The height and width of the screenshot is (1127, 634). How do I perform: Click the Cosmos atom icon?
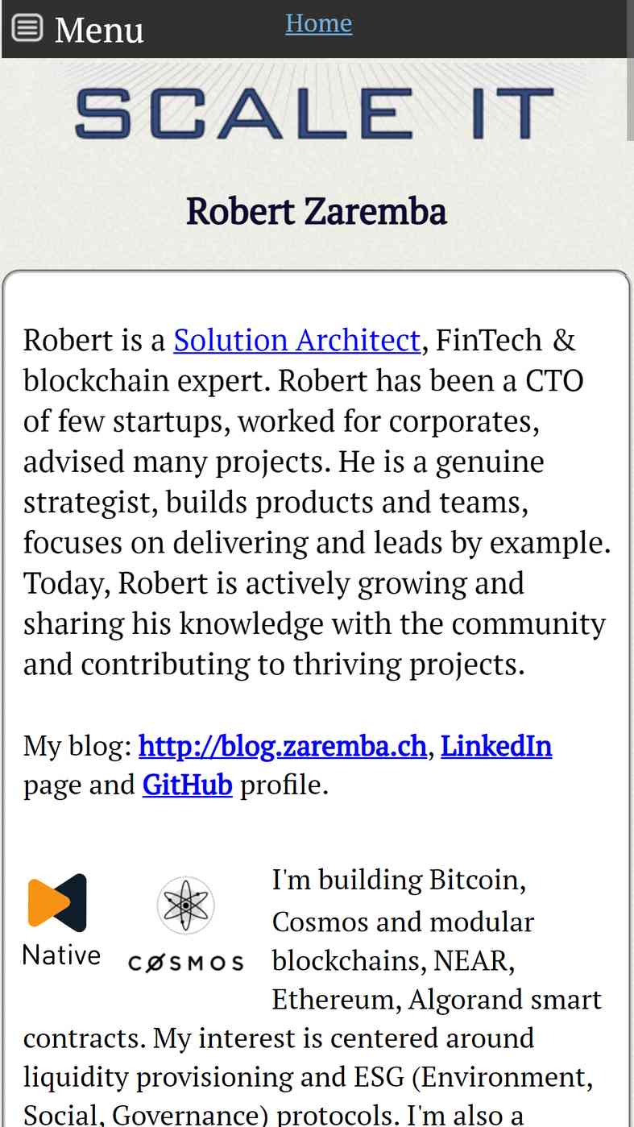(x=186, y=905)
